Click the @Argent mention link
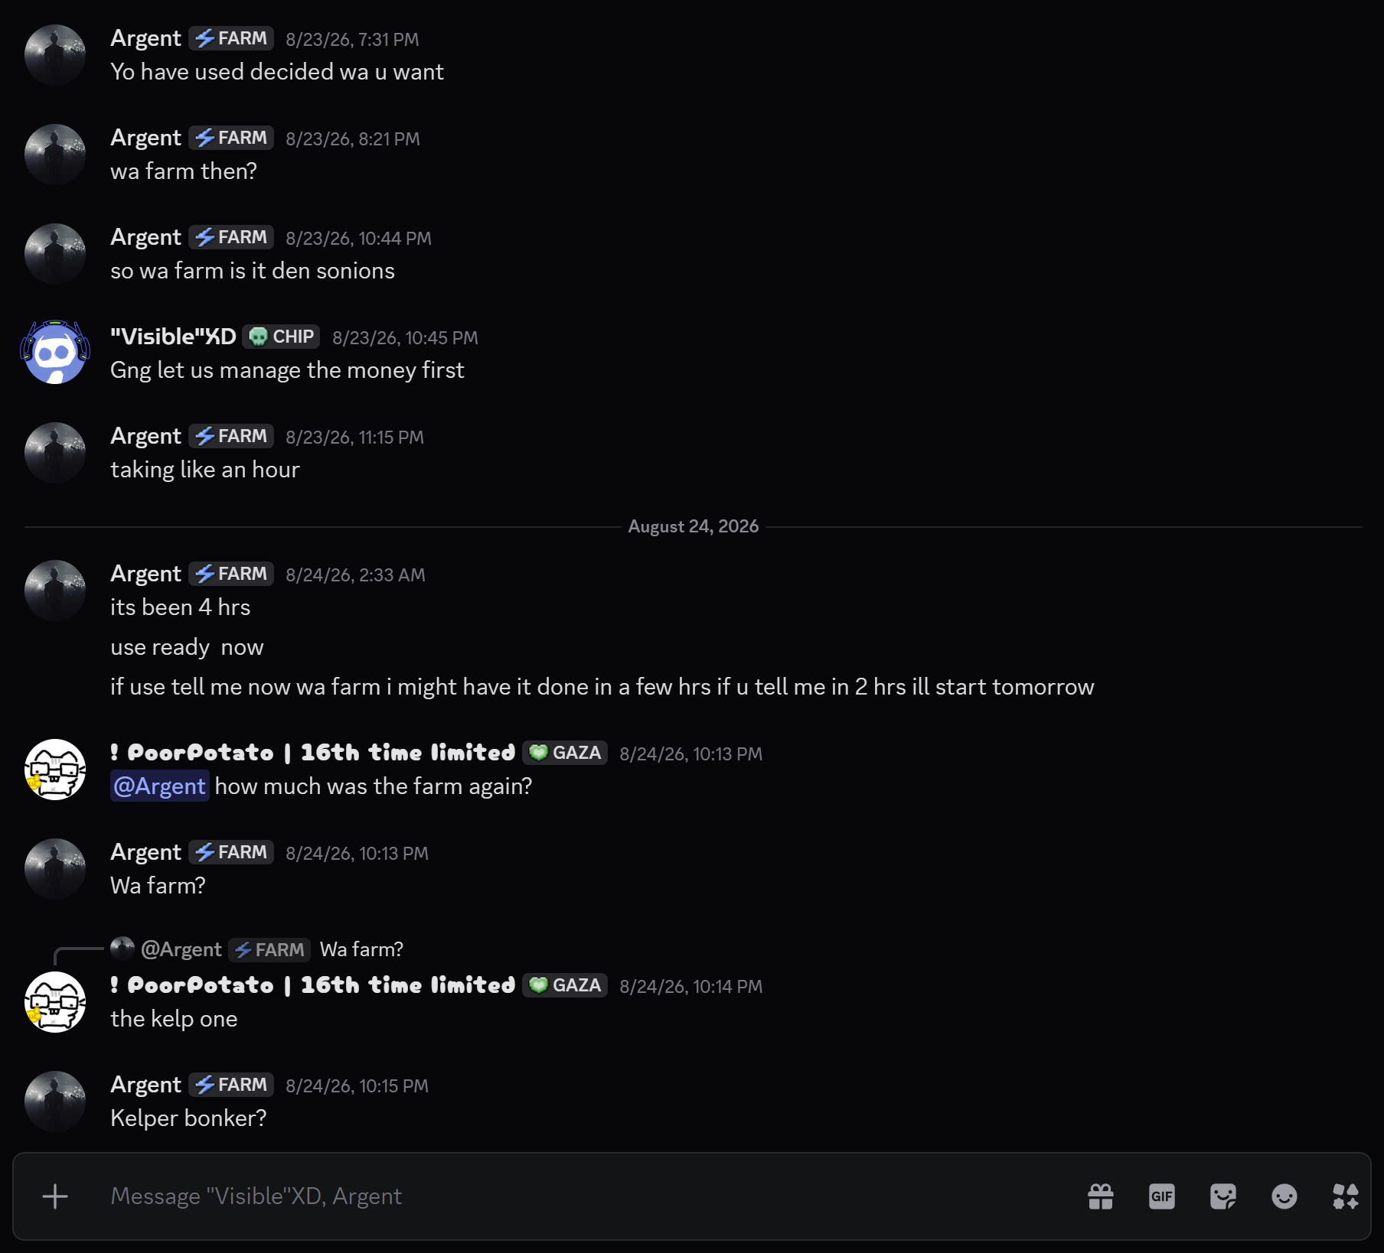The width and height of the screenshot is (1384, 1253). [160, 786]
